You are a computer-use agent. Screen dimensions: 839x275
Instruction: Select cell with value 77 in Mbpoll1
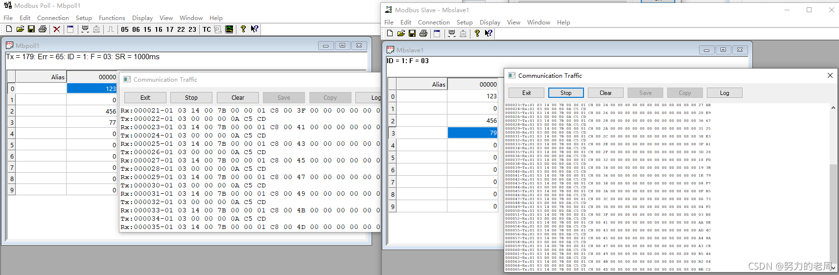tap(92, 122)
